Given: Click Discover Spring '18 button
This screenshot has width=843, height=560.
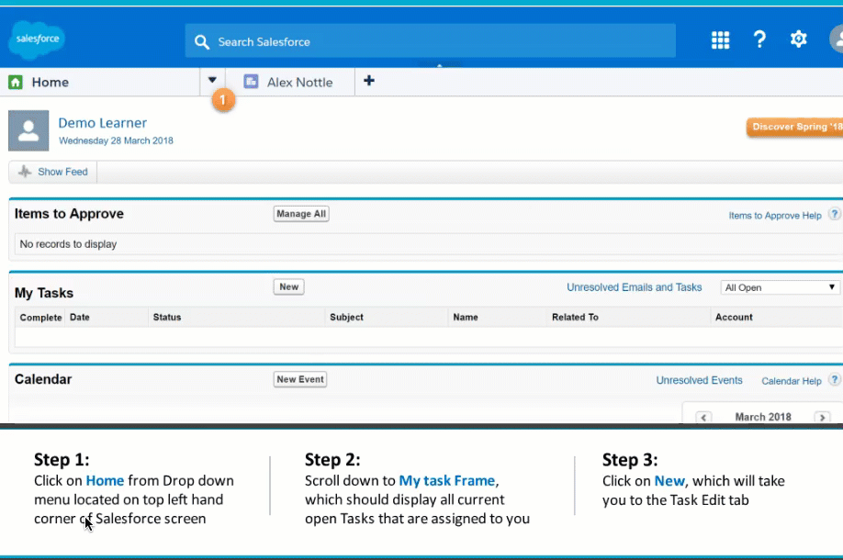Looking at the screenshot, I should click(x=794, y=128).
